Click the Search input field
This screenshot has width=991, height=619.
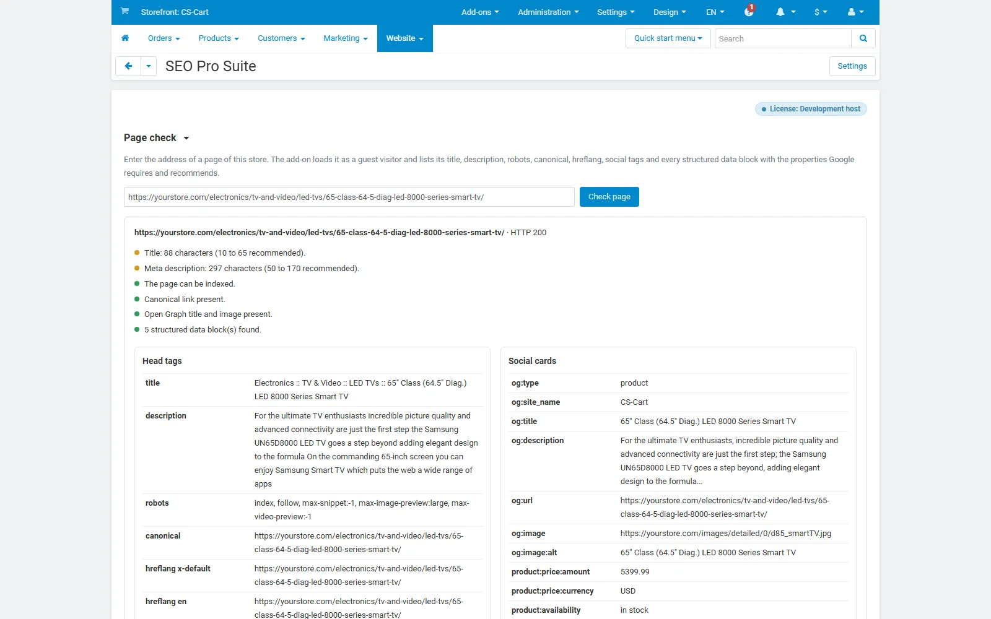[x=783, y=38]
